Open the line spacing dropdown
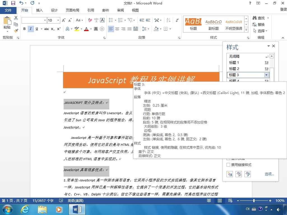This screenshot has width=287, height=215. click(146, 29)
